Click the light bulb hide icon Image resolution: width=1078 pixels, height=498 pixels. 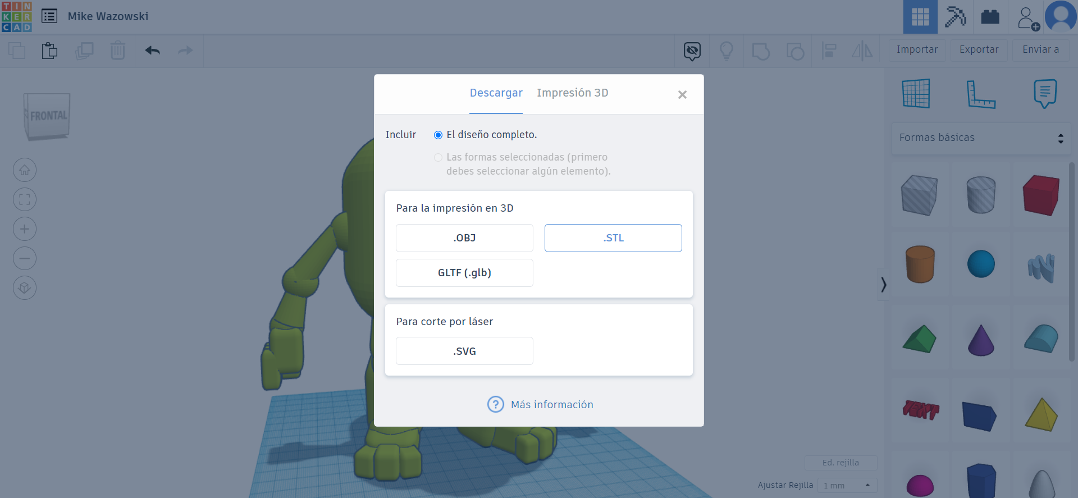coord(727,51)
